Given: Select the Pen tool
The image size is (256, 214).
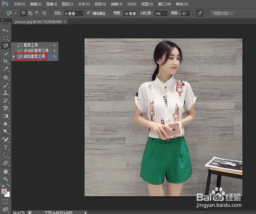Looking at the screenshot, I should pyautogui.click(x=6, y=140).
